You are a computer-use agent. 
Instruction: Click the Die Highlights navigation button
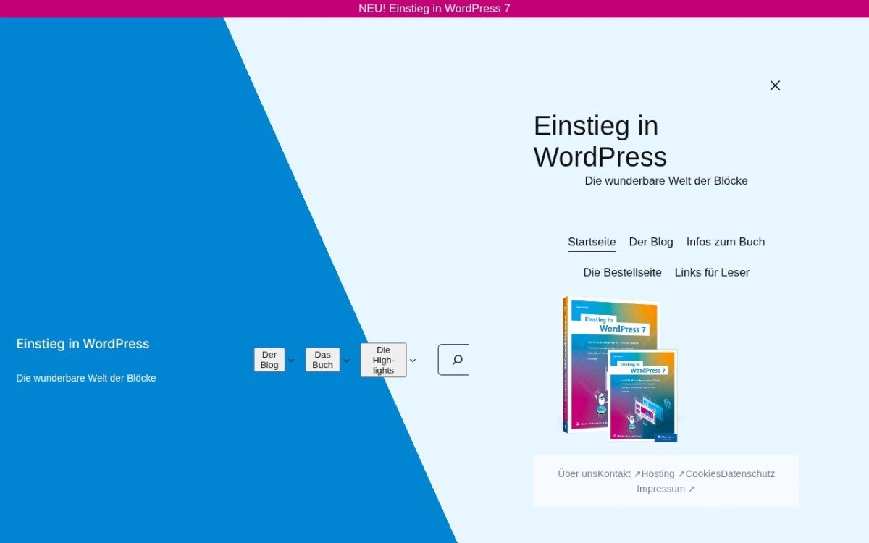384,360
